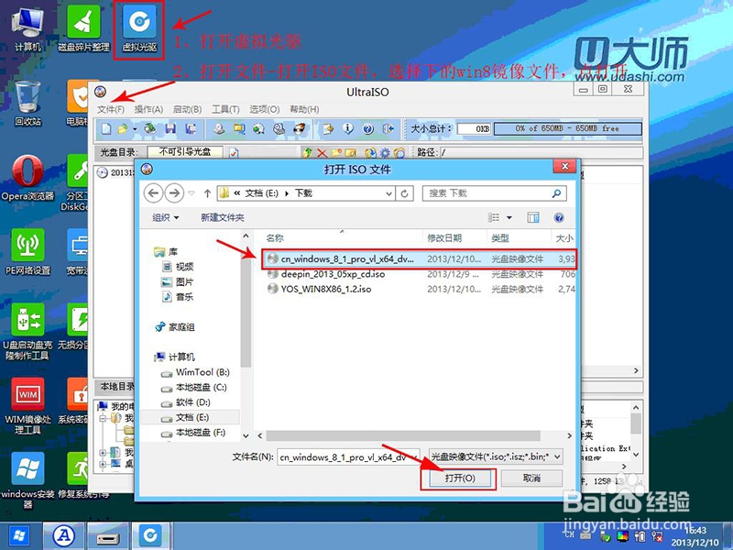Click the 不可引导光盘 button
Image resolution: width=733 pixels, height=550 pixels.
coord(185,152)
